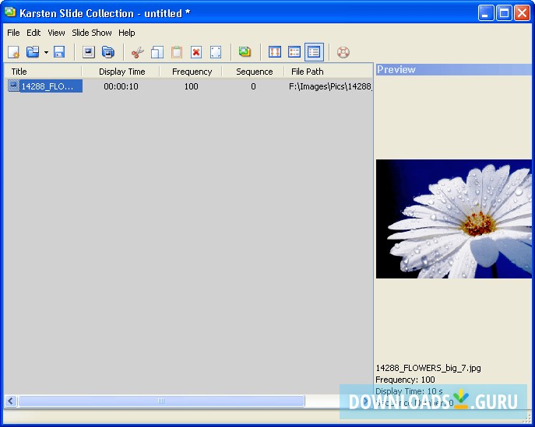This screenshot has width=535, height=427.
Task: Sort by the Frequency column header
Action: click(x=192, y=72)
